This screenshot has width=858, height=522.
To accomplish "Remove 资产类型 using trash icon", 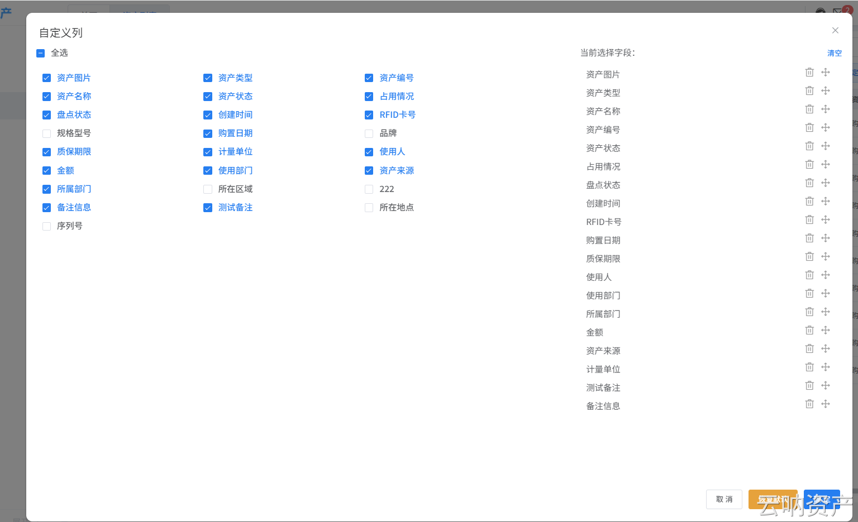I will (x=809, y=90).
